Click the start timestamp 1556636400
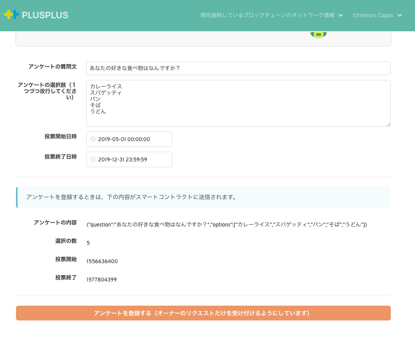Screen dimensions: 415x338 (x=102, y=261)
